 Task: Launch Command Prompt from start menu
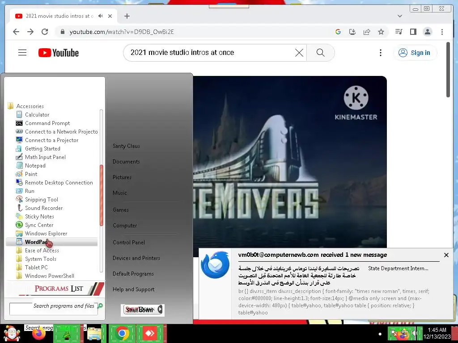(x=47, y=123)
